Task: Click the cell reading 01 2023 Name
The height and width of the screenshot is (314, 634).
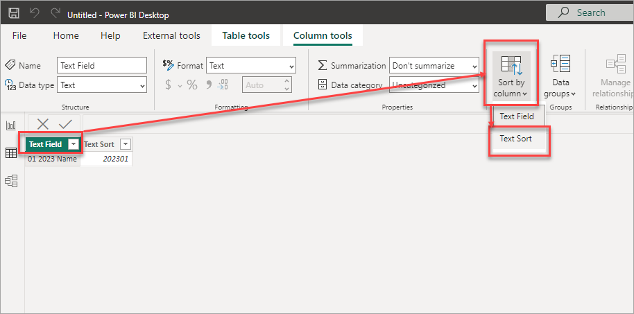Action: (x=53, y=159)
